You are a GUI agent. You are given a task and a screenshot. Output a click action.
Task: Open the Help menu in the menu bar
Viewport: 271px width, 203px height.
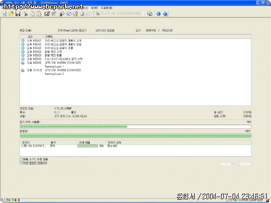click(x=107, y=8)
